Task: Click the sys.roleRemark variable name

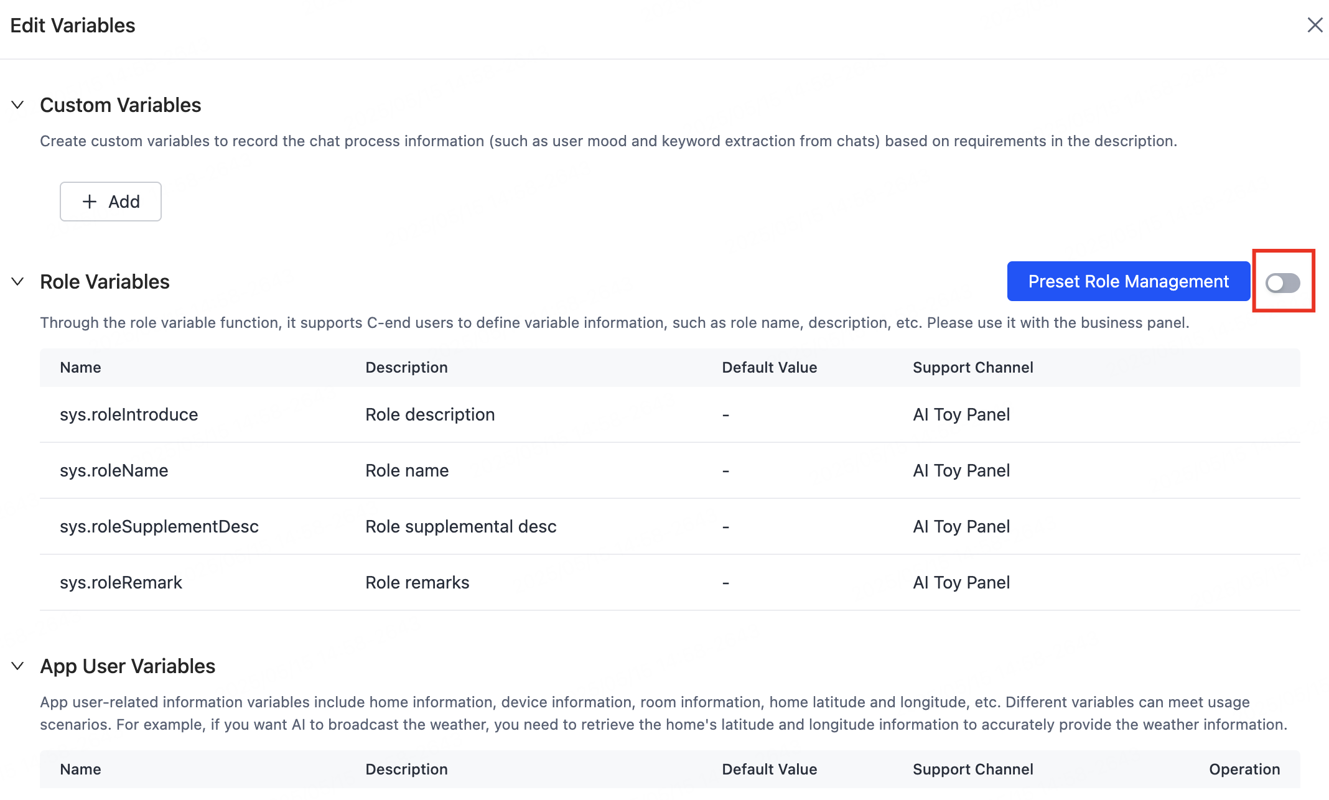Action: 121,583
